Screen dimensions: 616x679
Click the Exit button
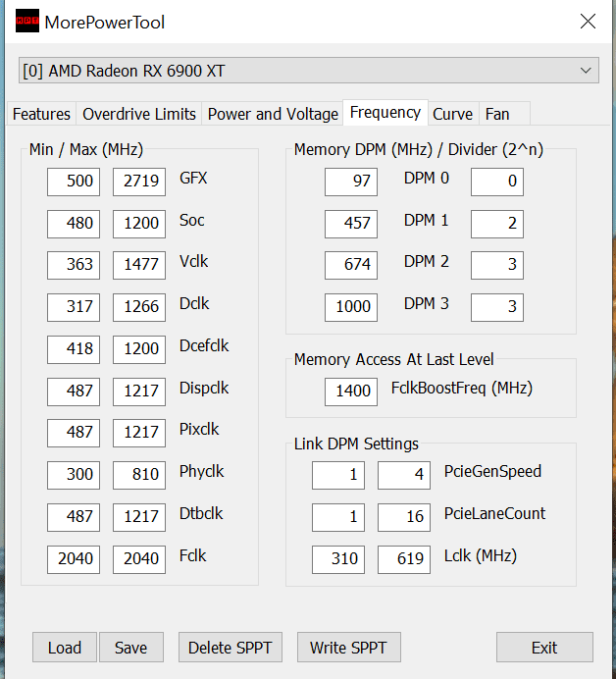544,648
